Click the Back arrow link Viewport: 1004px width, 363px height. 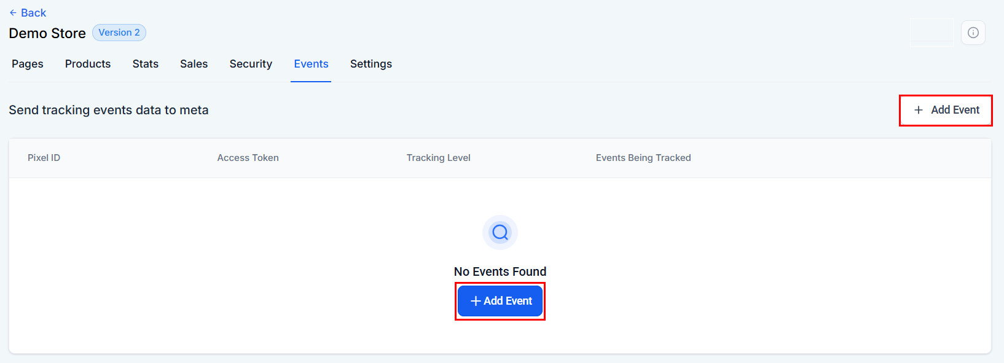(x=28, y=13)
